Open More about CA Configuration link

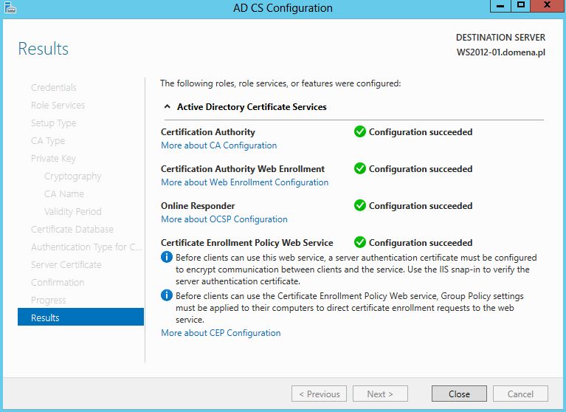[x=218, y=145]
